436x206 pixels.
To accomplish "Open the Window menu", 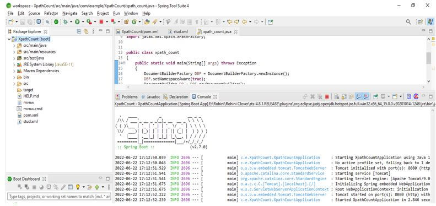I will (x=131, y=13).
